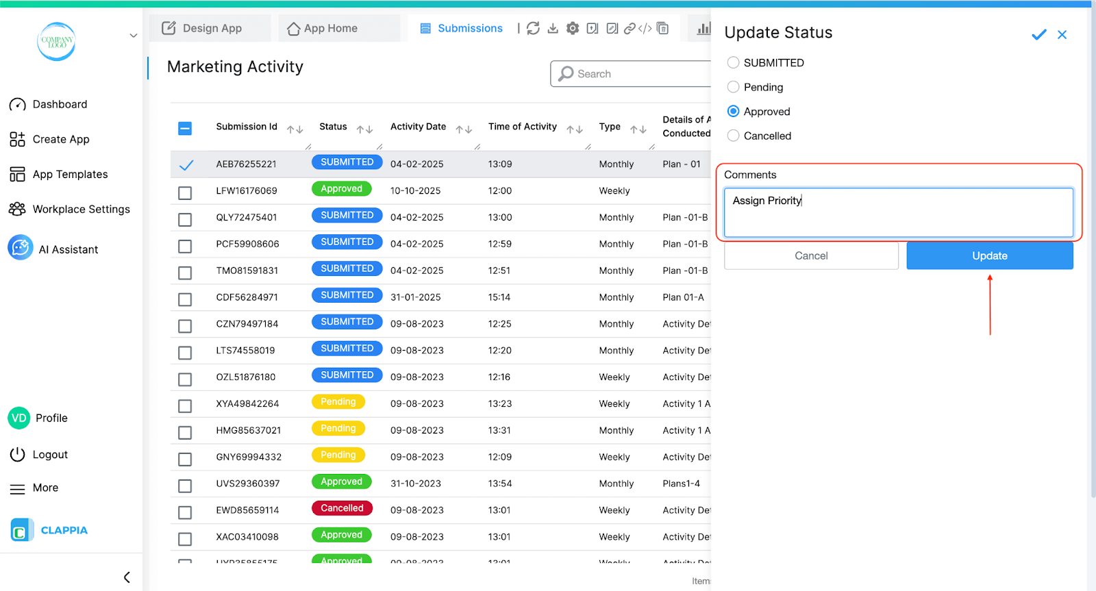1096x591 pixels.
Task: Switch to the Submissions tab
Action: (x=462, y=28)
